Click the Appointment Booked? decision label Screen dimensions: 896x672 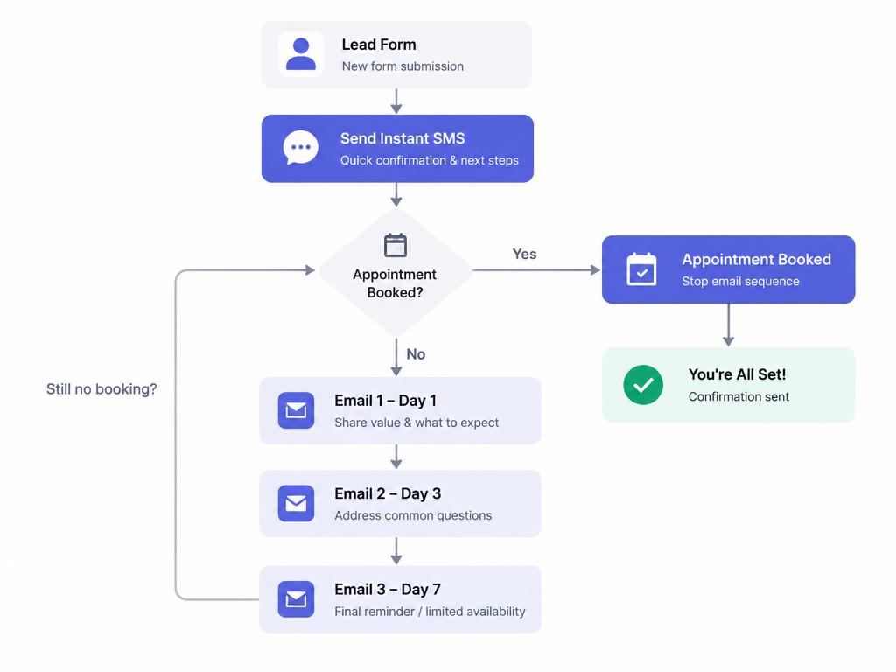pyautogui.click(x=395, y=283)
